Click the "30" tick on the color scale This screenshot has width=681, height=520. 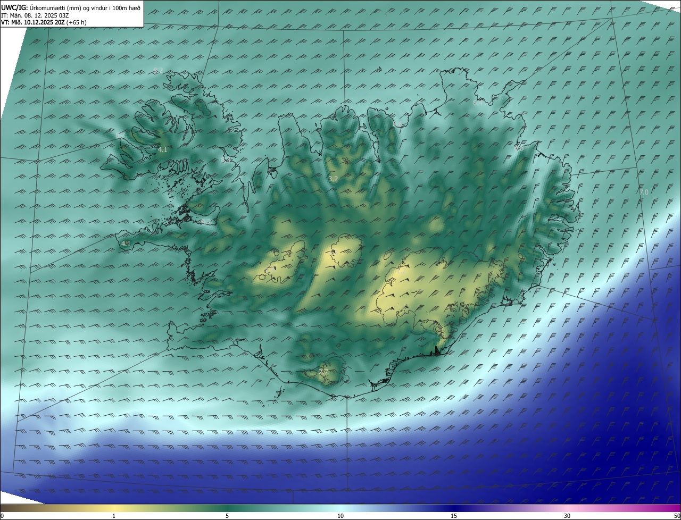click(x=567, y=516)
